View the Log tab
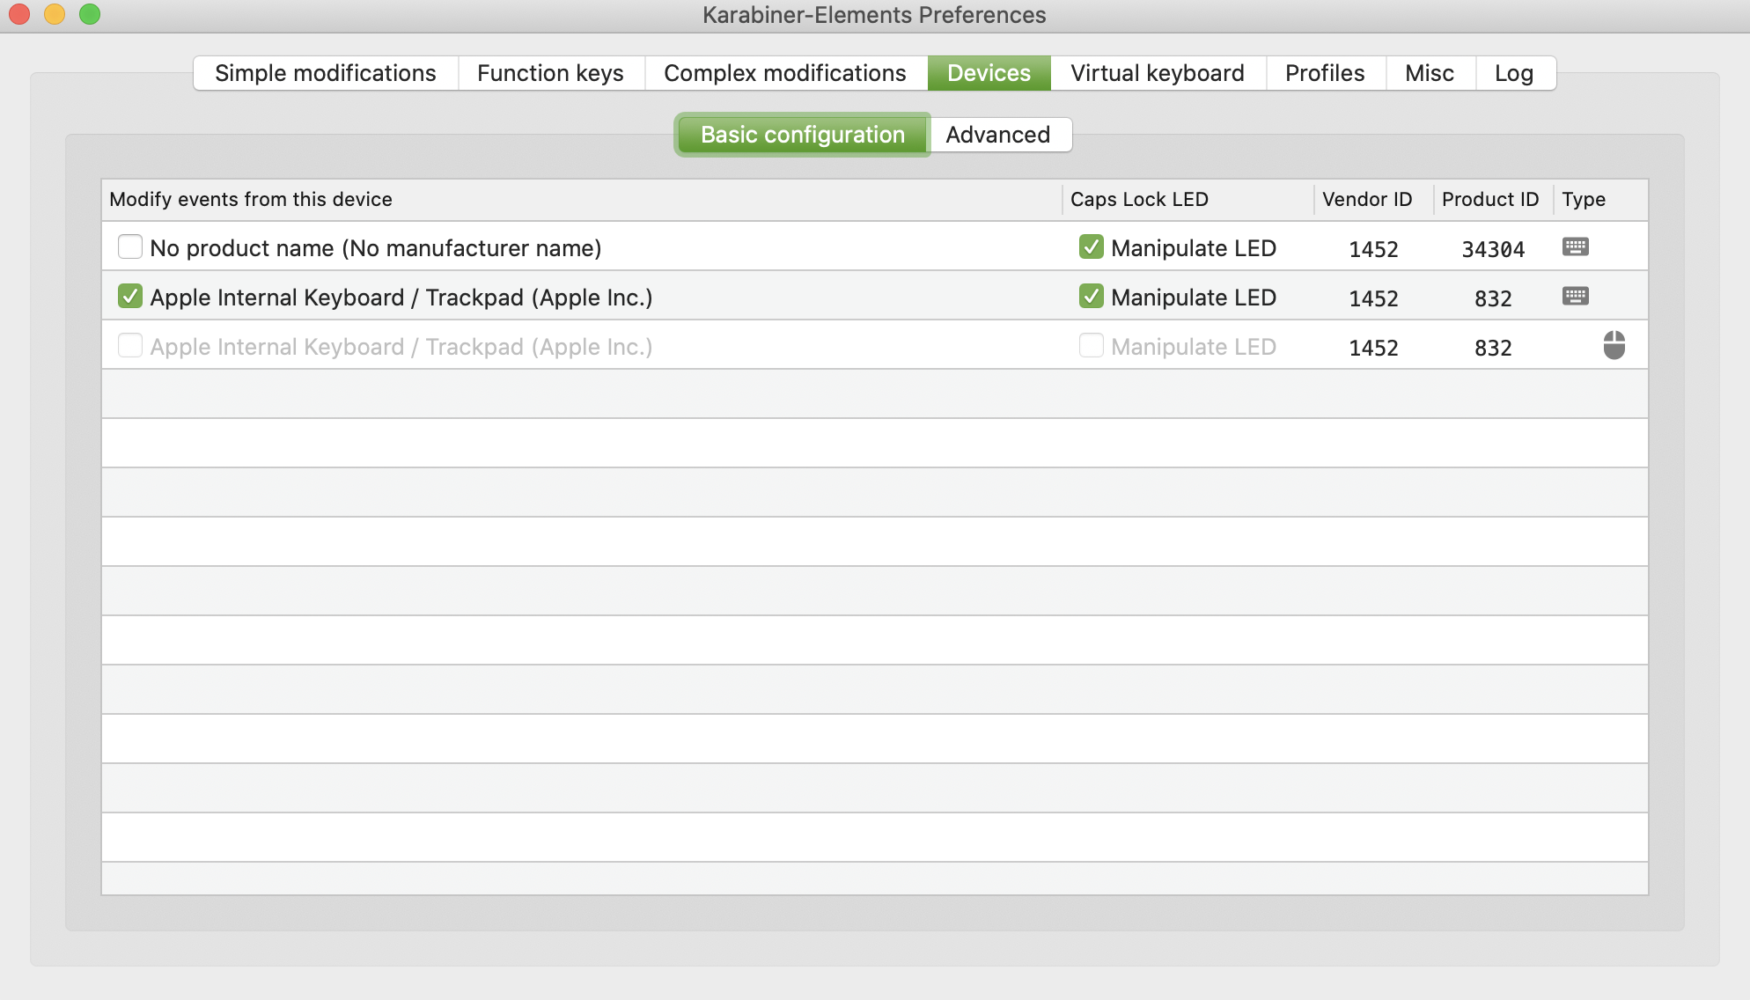1750x1000 pixels. [x=1514, y=73]
